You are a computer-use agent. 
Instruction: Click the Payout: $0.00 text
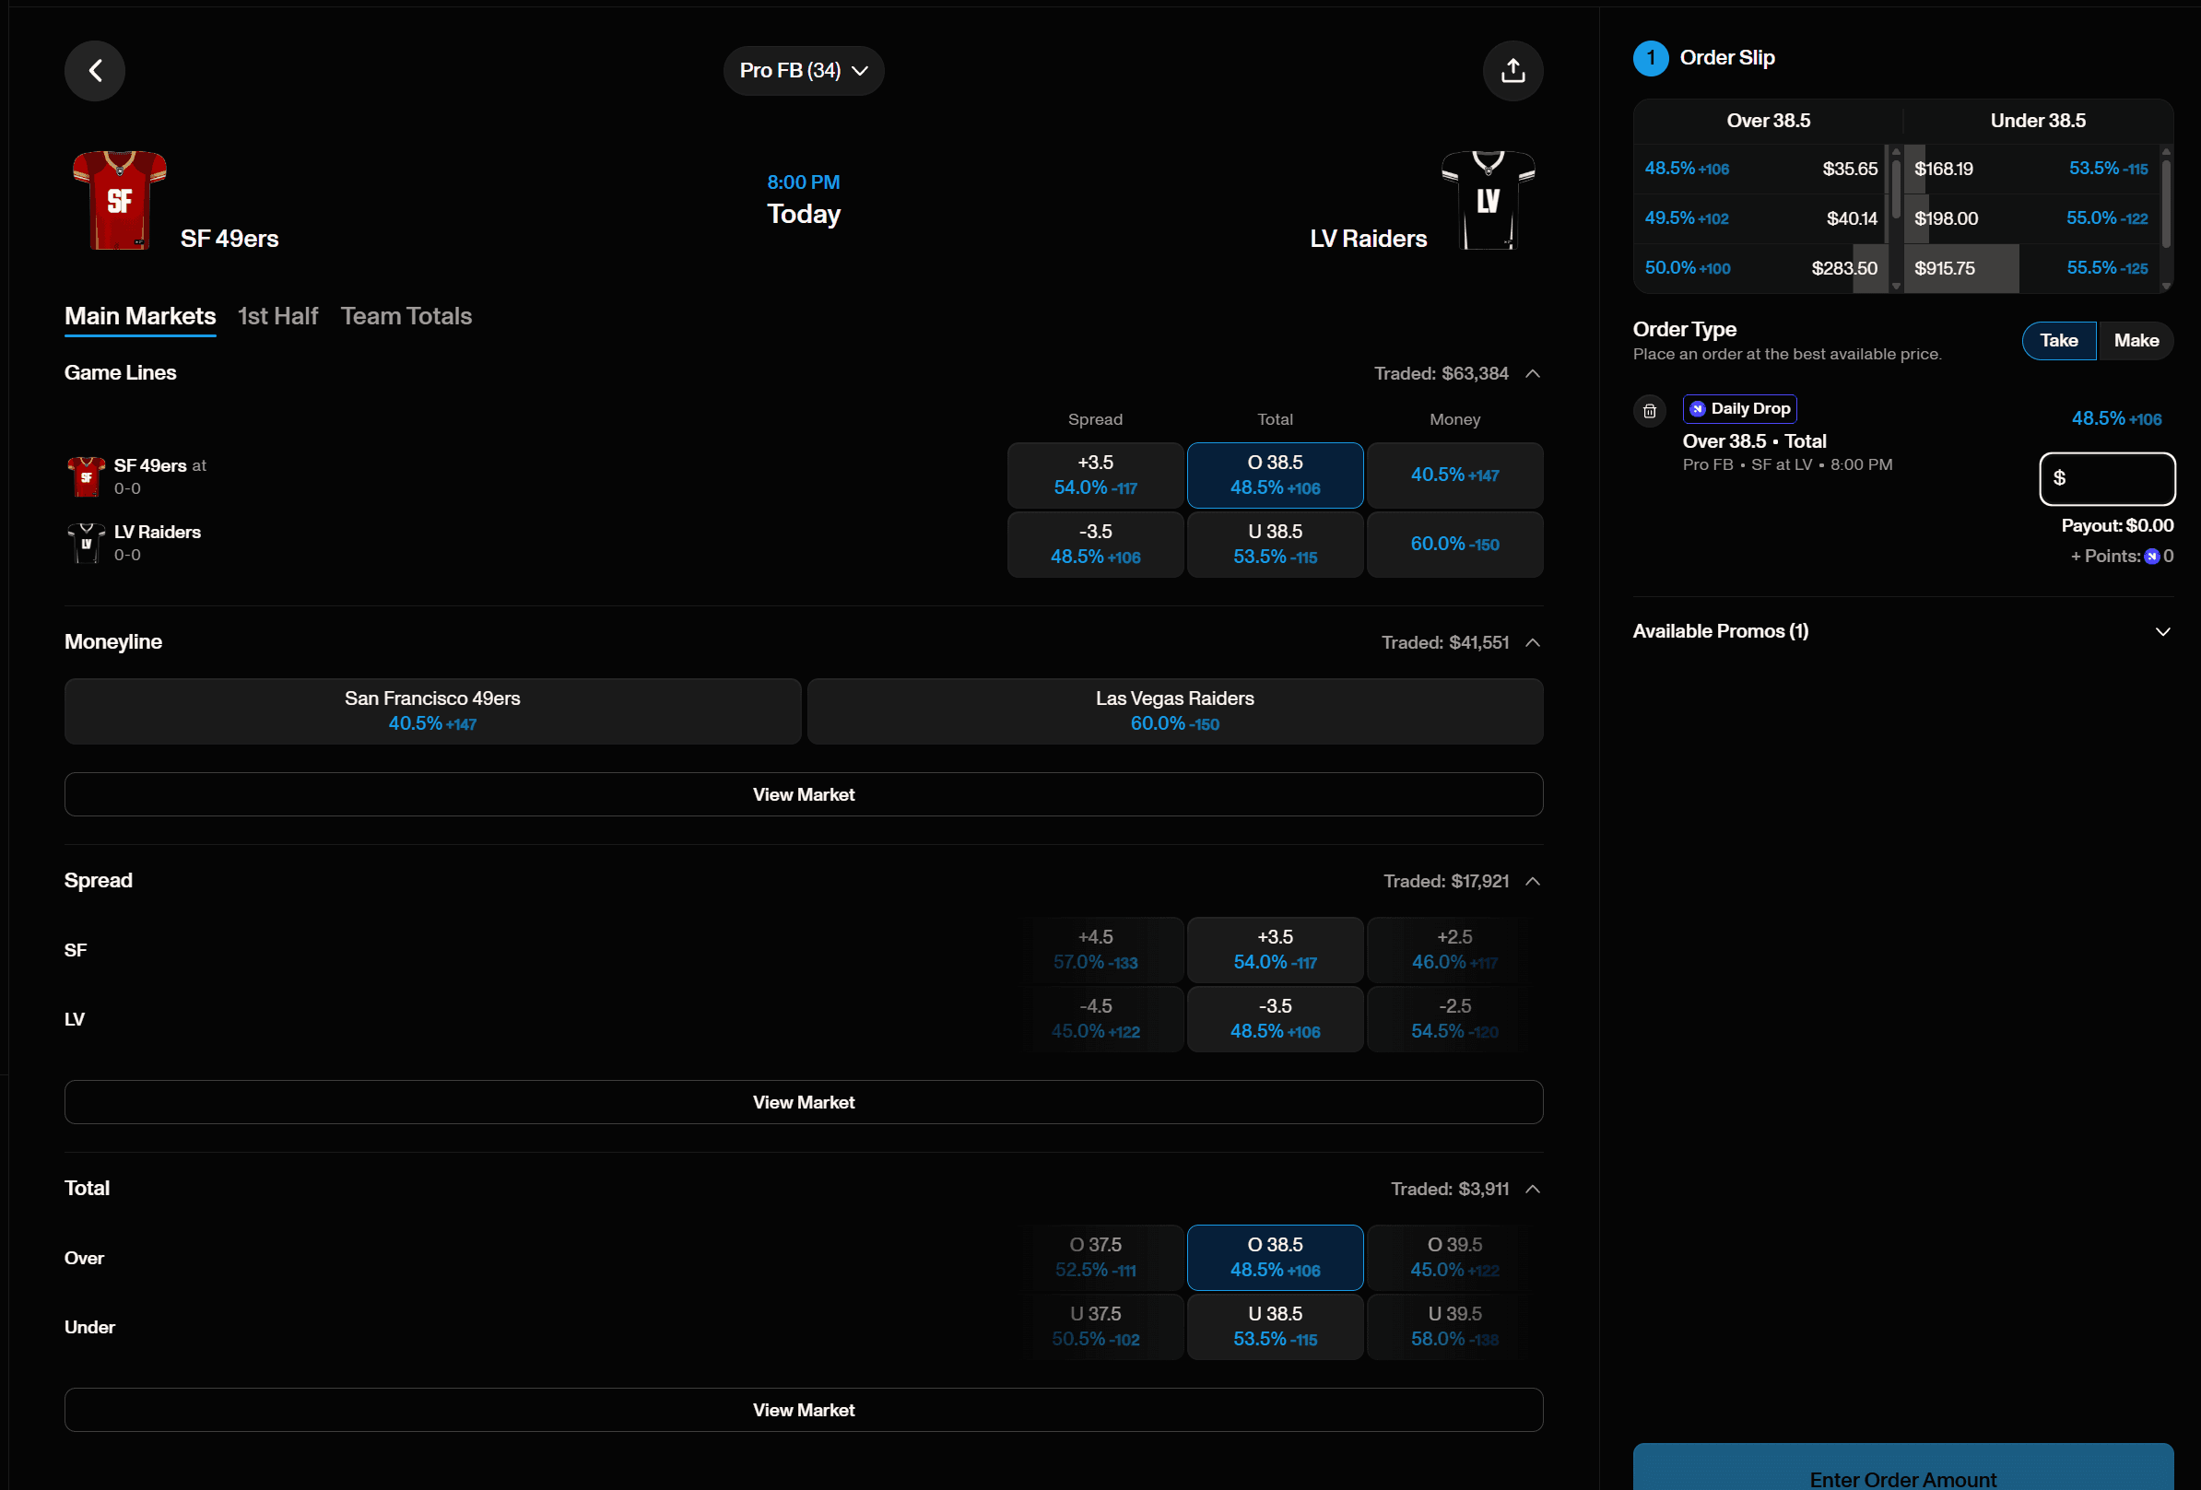point(2118,525)
